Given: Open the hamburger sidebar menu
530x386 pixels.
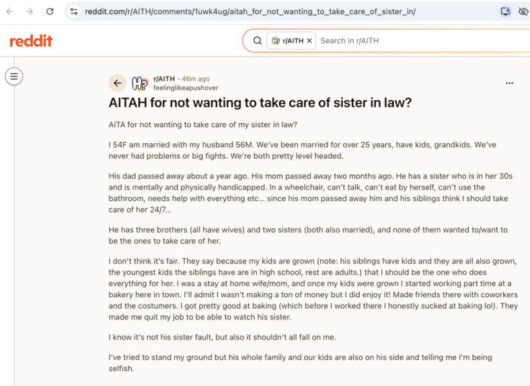Looking at the screenshot, I should [x=14, y=77].
